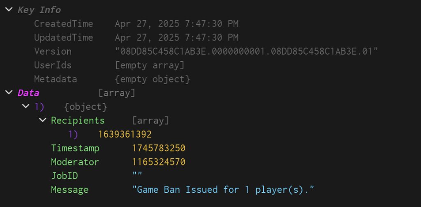
Task: Click the Version string value
Action: pyautogui.click(x=246, y=51)
